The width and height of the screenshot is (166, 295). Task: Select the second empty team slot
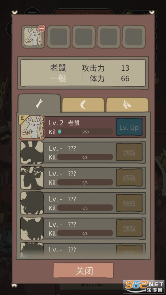(x=58, y=37)
